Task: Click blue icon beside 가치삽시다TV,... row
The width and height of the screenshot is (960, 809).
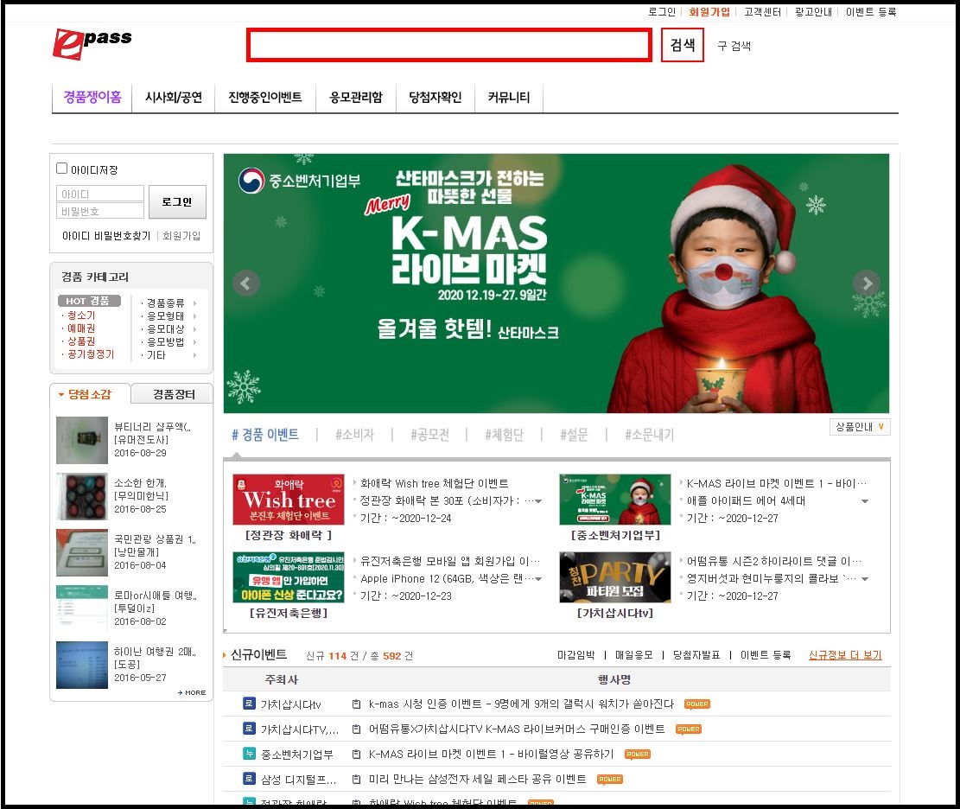Action: pyautogui.click(x=249, y=729)
